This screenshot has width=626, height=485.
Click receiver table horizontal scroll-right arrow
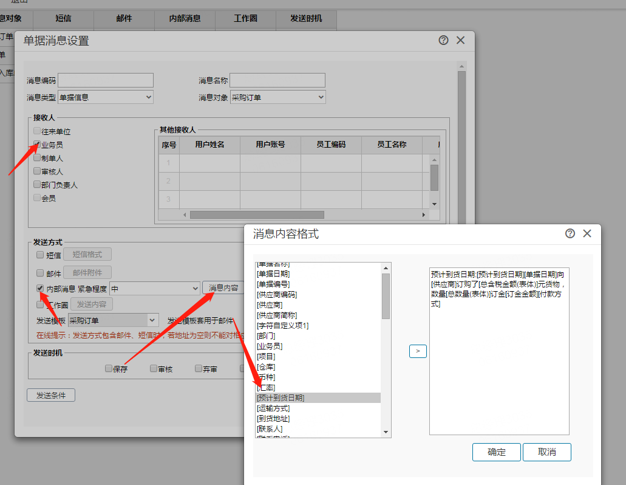pos(424,215)
